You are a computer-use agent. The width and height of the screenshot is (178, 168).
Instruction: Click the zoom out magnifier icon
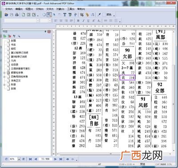[x=6, y=159]
